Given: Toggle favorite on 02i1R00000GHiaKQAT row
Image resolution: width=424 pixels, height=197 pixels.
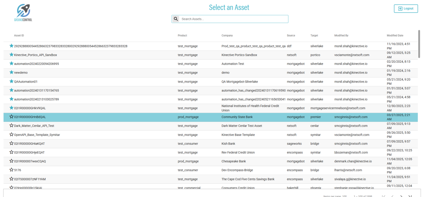Looking at the screenshot, I should [11, 143].
